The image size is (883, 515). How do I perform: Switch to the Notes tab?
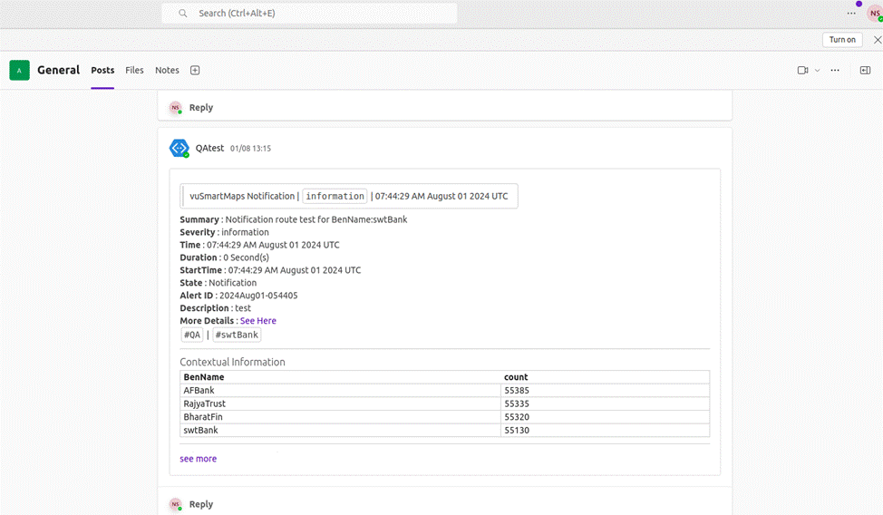point(167,70)
